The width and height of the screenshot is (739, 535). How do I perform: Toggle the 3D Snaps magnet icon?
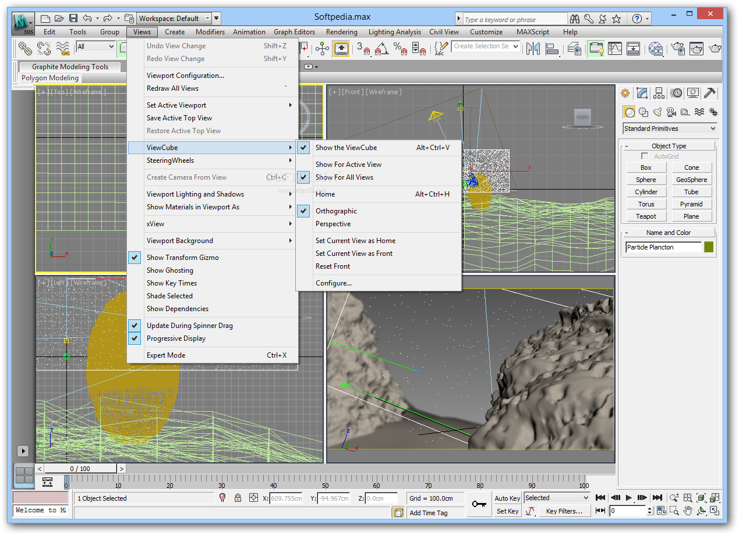pos(363,49)
